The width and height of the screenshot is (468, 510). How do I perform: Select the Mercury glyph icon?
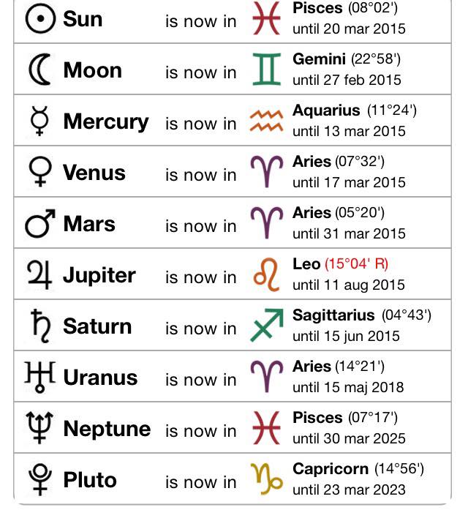coord(39,120)
